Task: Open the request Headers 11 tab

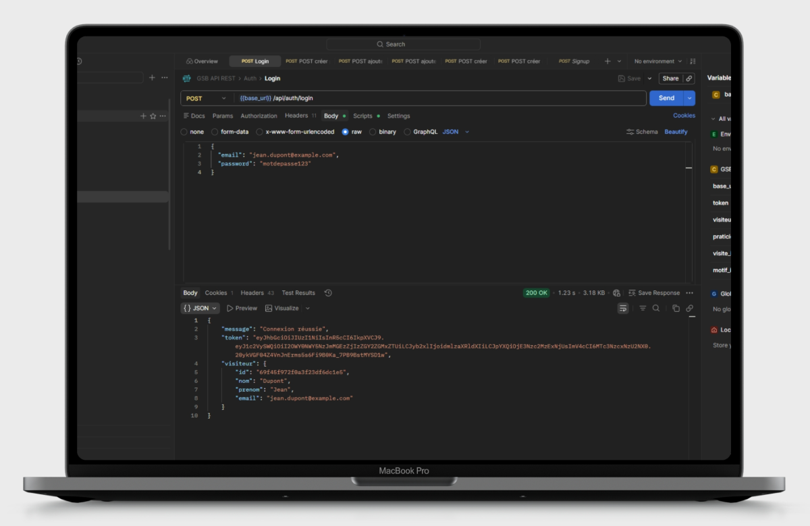Action: point(300,116)
